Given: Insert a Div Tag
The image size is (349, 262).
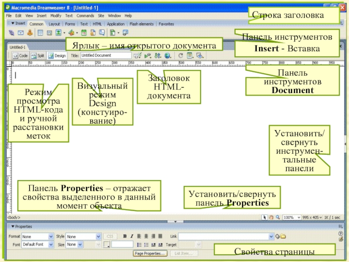Looking at the screenshot, I should (x=49, y=33).
